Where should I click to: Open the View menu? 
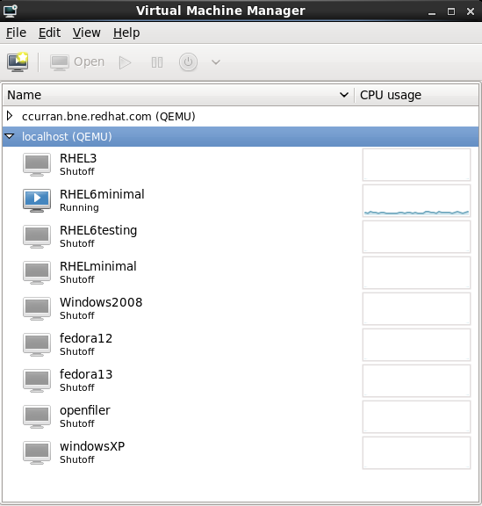click(x=86, y=33)
